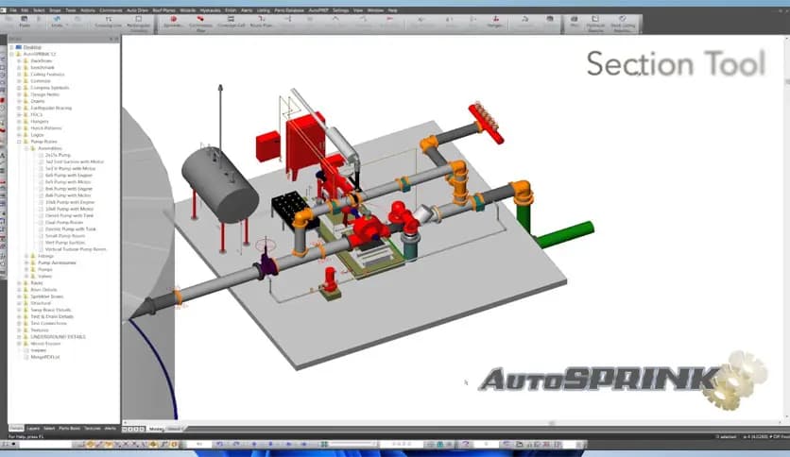Select the Crossing Line tool
Viewport: 790px width, 457px height.
coord(109,22)
